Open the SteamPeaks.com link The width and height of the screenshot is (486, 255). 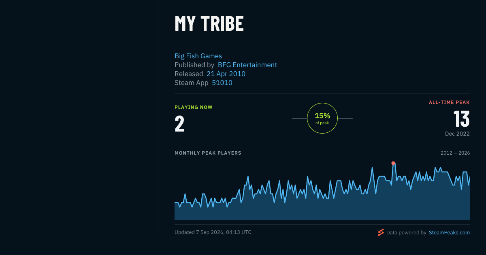tap(449, 233)
